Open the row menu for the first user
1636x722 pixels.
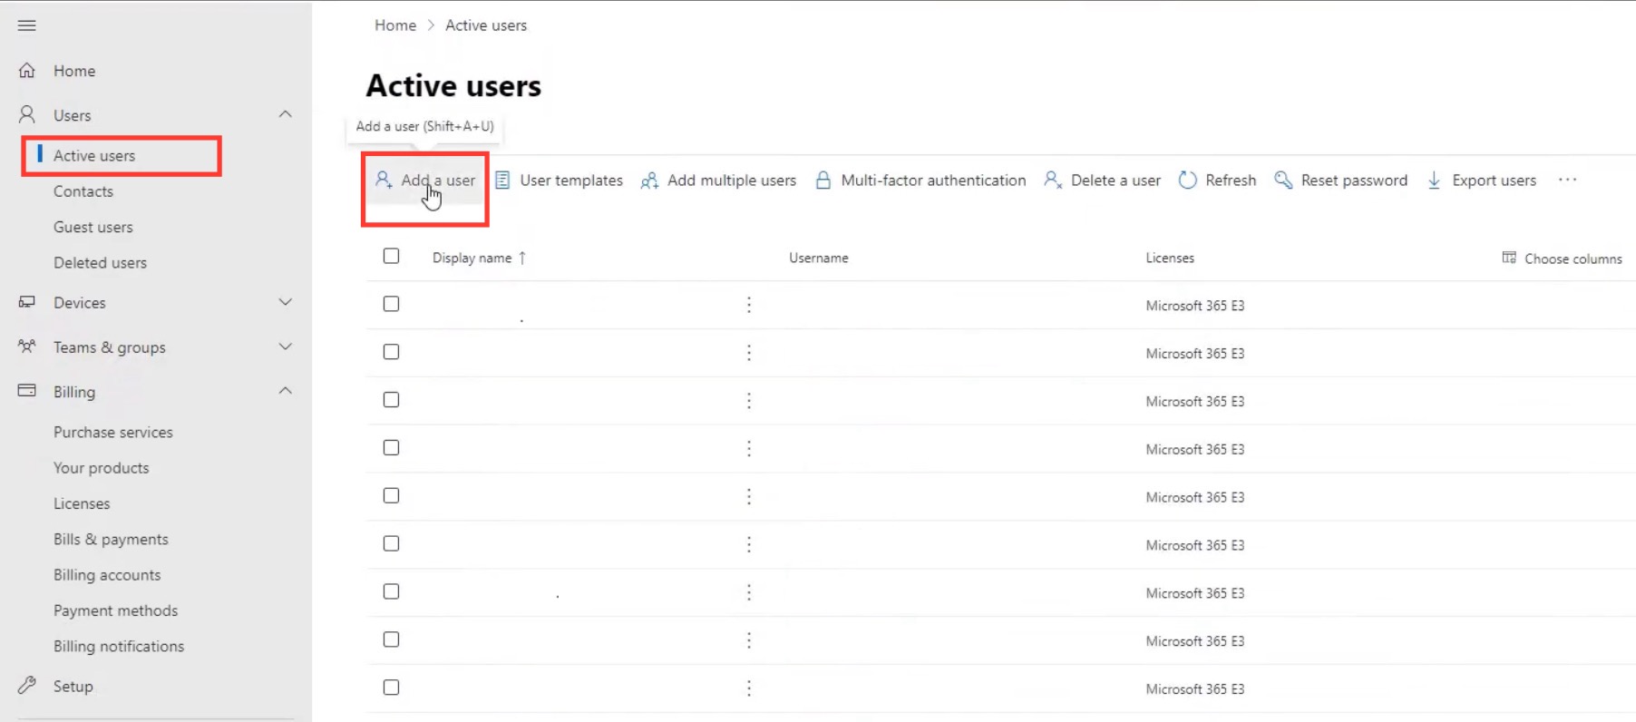click(749, 305)
